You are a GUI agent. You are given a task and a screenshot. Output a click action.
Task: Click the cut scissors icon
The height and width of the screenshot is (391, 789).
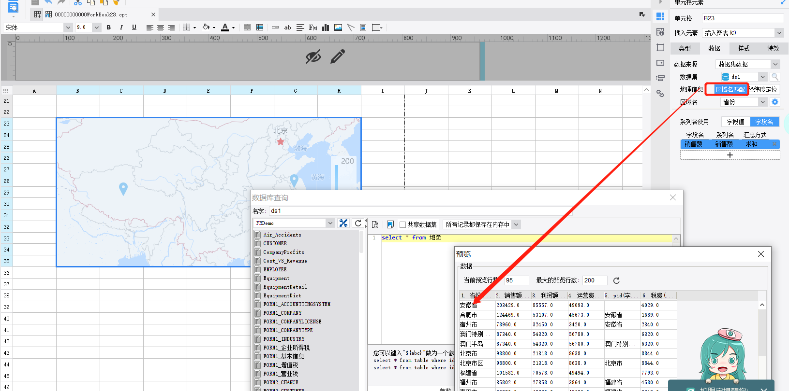click(78, 2)
